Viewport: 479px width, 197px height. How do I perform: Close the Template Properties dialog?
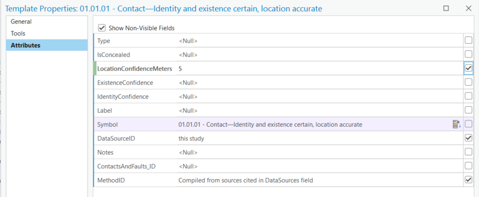pyautogui.click(x=468, y=8)
